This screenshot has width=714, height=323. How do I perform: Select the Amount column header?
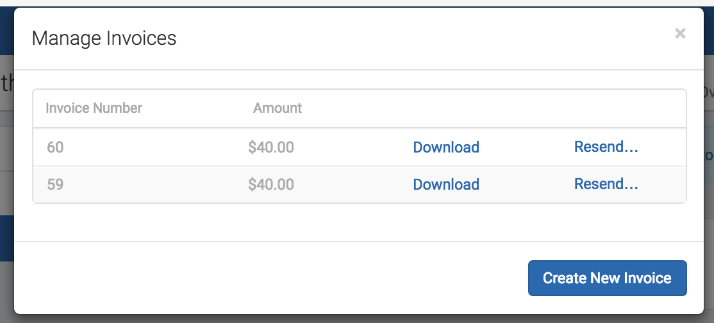(278, 108)
